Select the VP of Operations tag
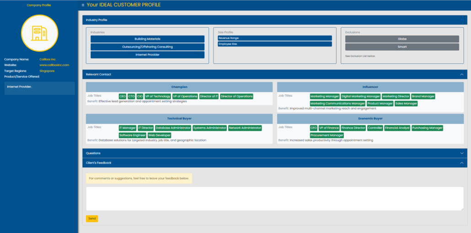The height and width of the screenshot is (233, 471). 185,96
